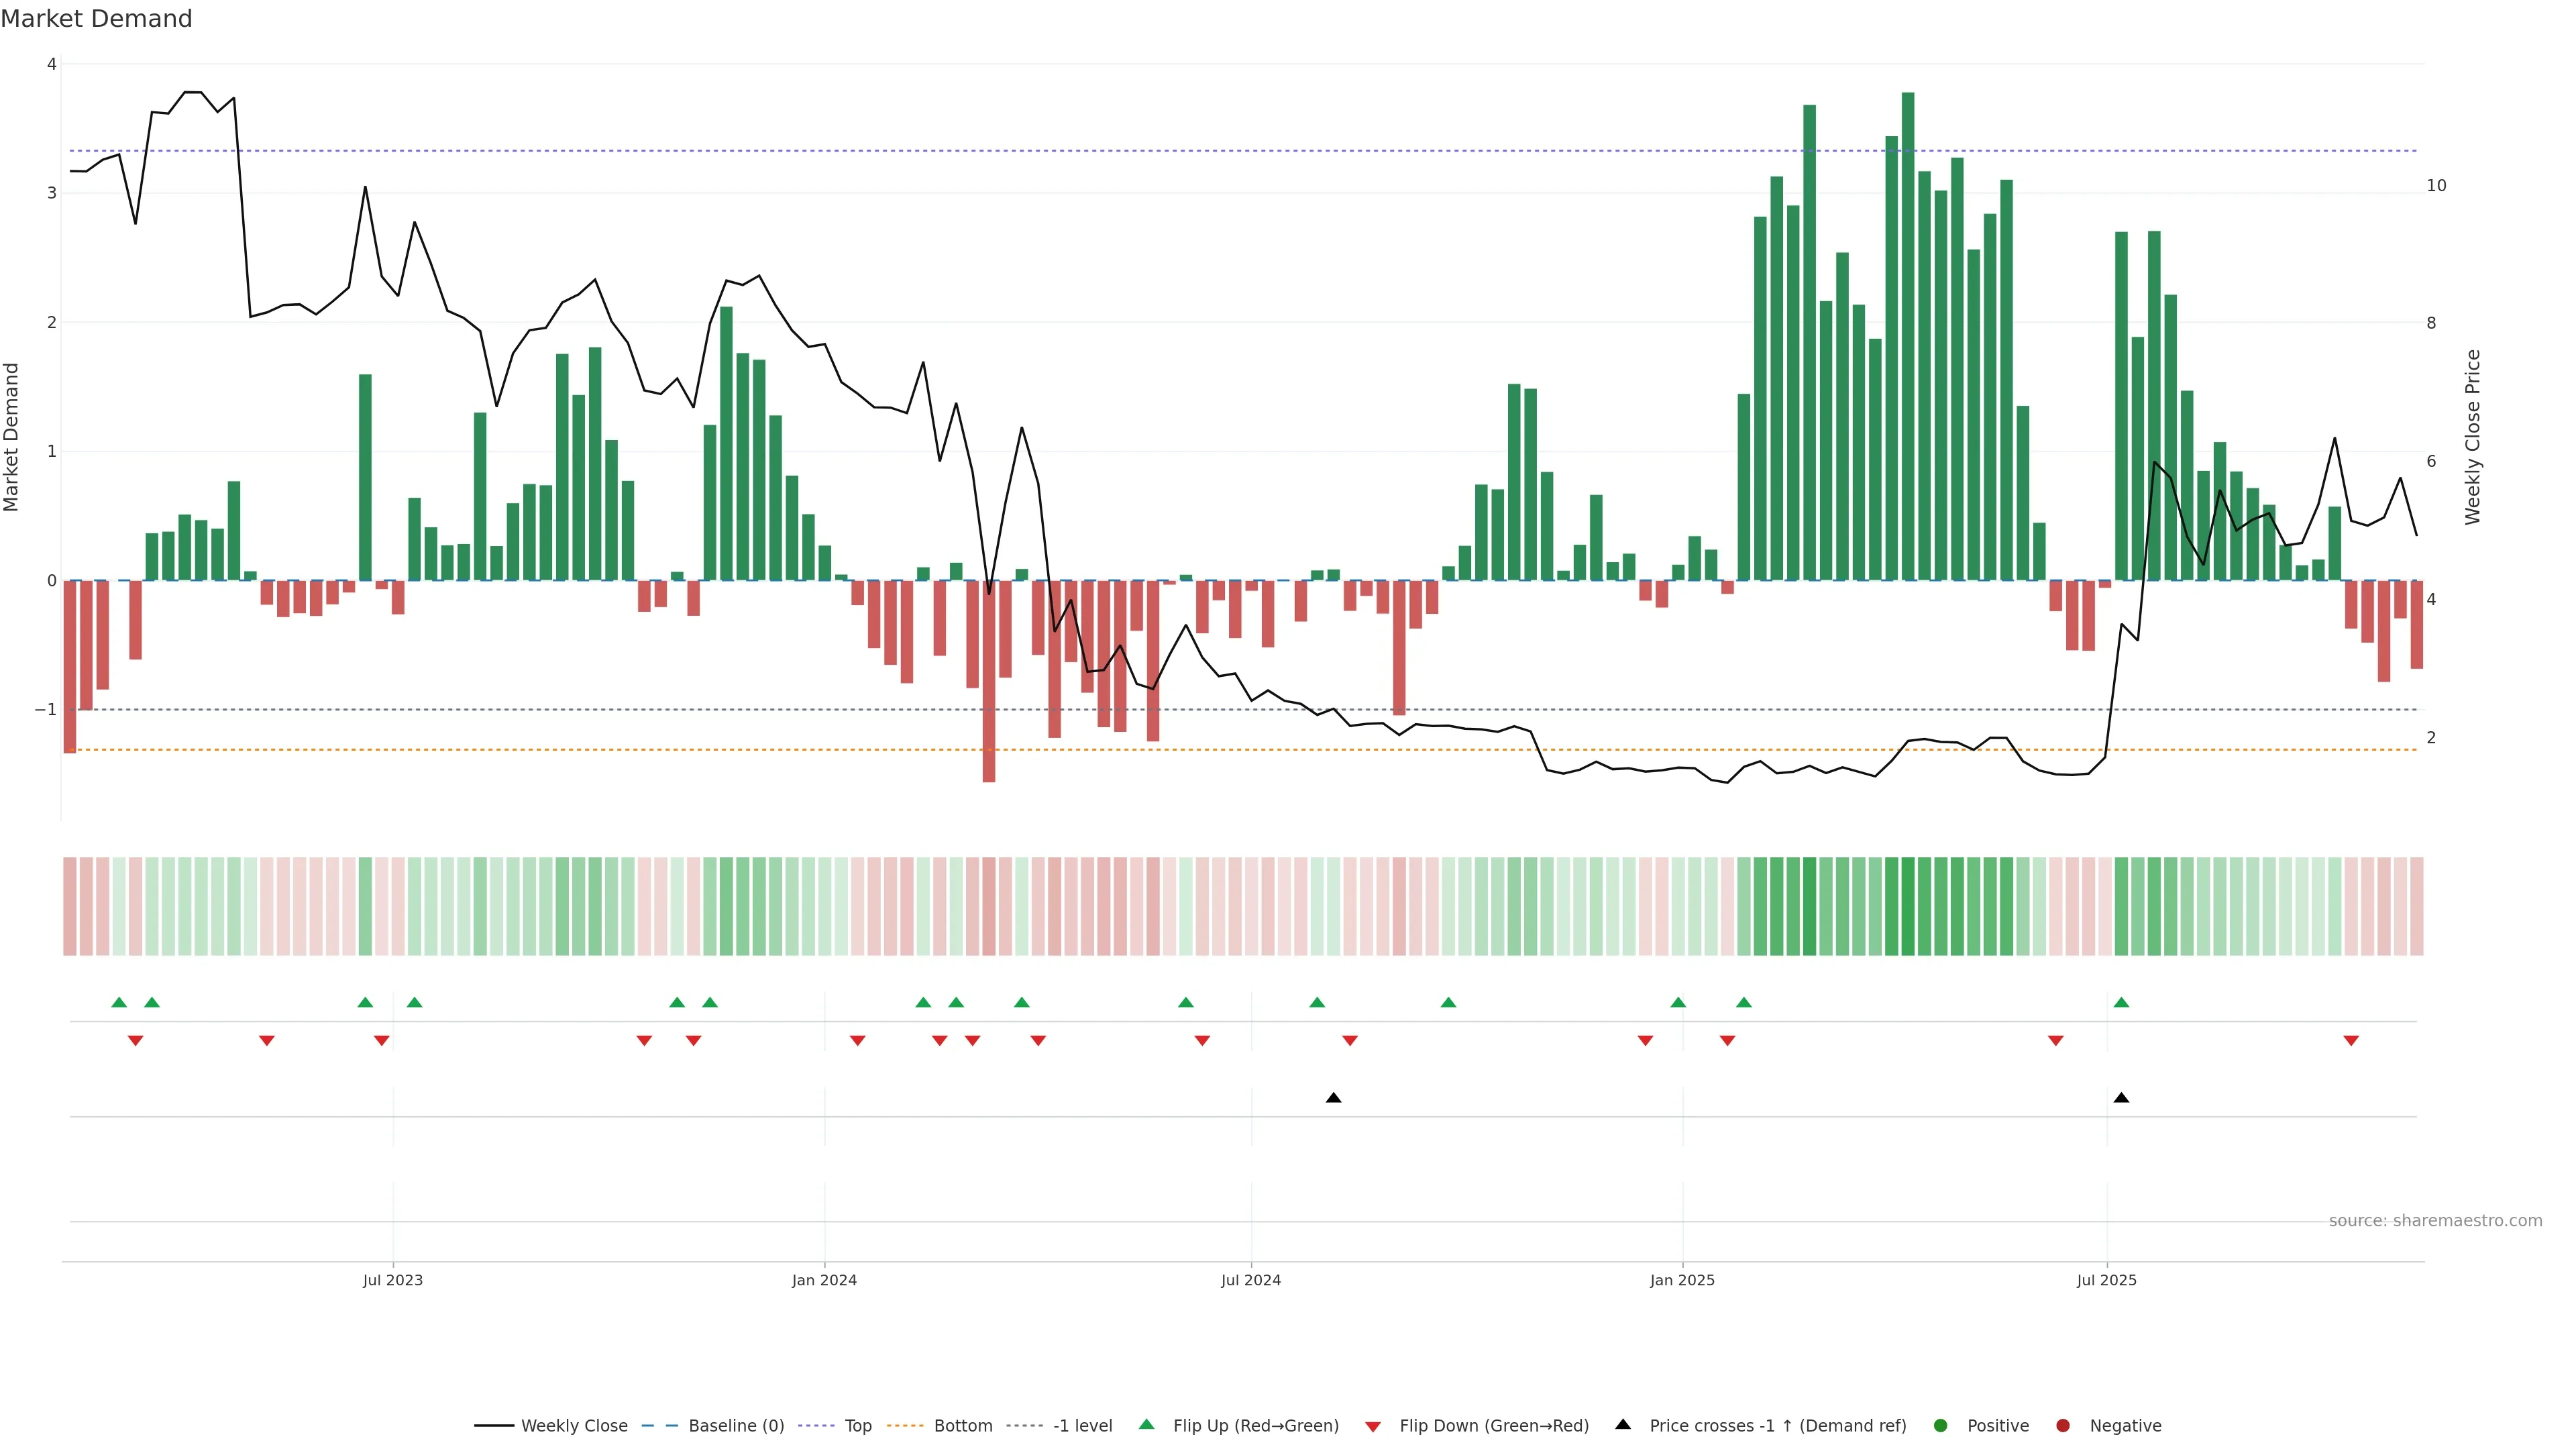The height and width of the screenshot is (1449, 2576).
Task: Click the source: sharemaestro.com text
Action: tap(2435, 1221)
